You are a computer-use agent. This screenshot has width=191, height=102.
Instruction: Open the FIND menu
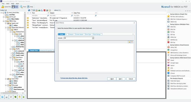coord(13,4)
